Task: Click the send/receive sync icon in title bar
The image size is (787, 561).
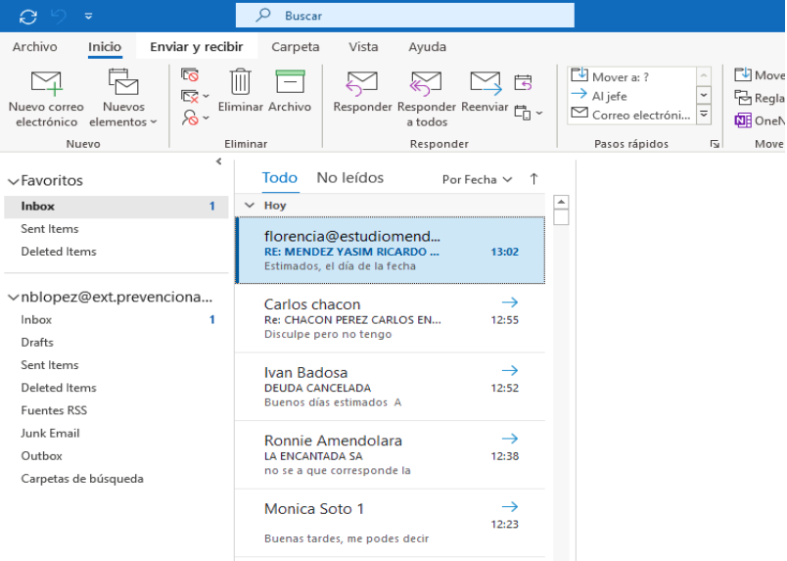Action: click(28, 16)
